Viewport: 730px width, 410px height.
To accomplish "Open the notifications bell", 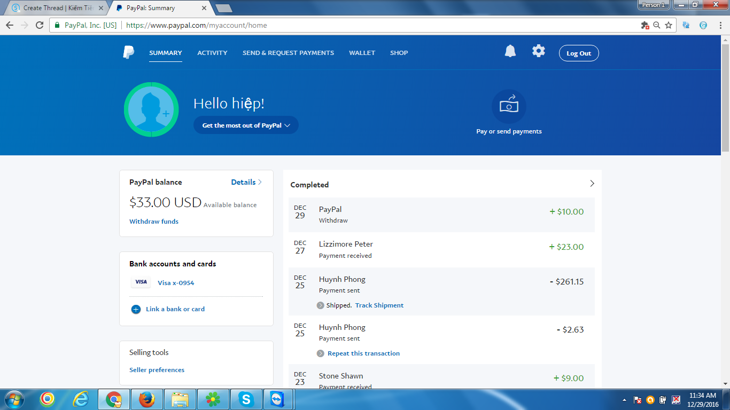I will (x=510, y=51).
